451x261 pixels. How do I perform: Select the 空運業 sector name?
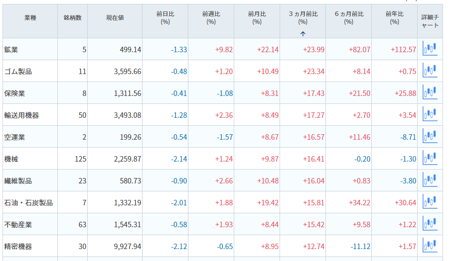(x=14, y=137)
